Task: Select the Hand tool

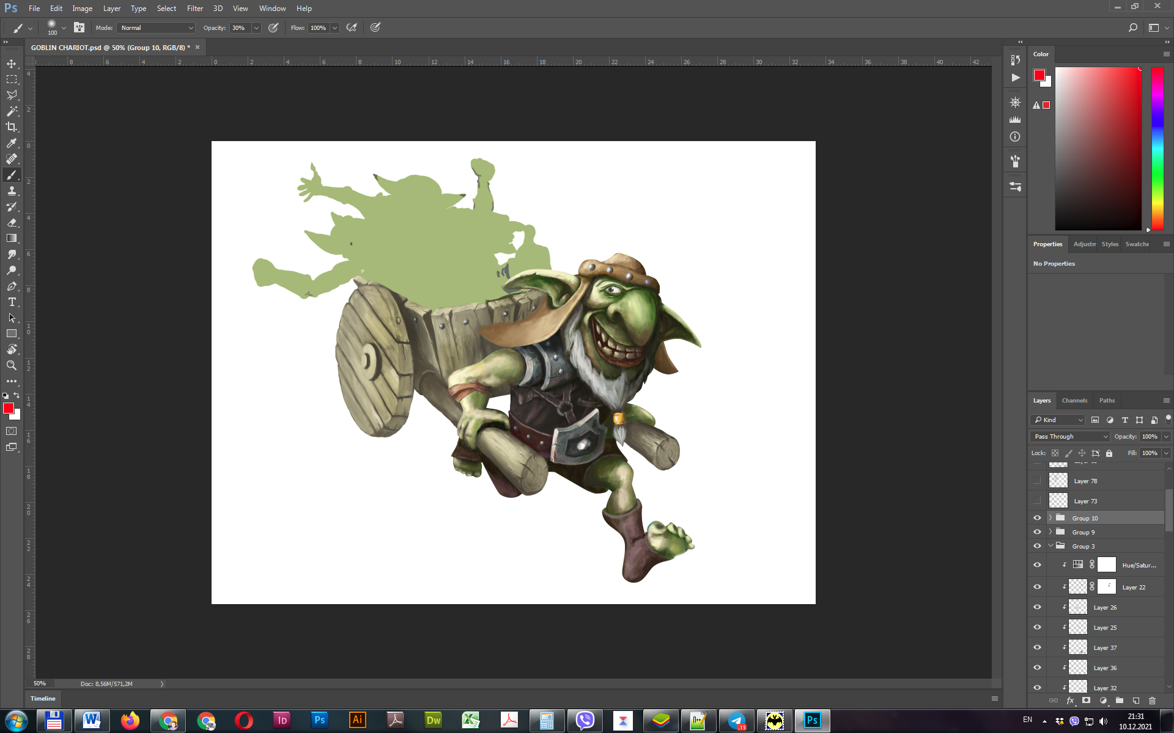Action: 12,349
